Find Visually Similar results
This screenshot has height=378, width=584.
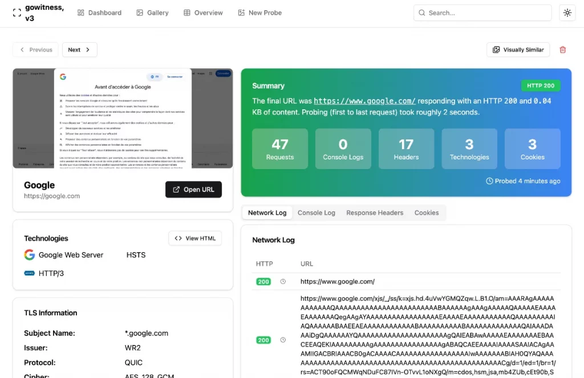[x=518, y=50]
